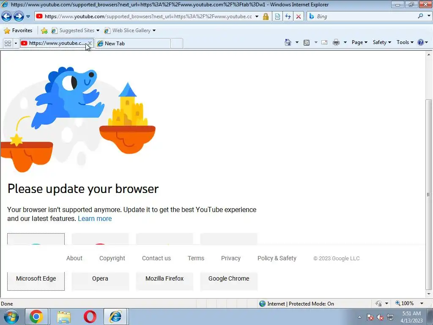This screenshot has height=325, width=433.
Task: Toggle Compatibility View icon in address bar
Action: click(x=277, y=17)
